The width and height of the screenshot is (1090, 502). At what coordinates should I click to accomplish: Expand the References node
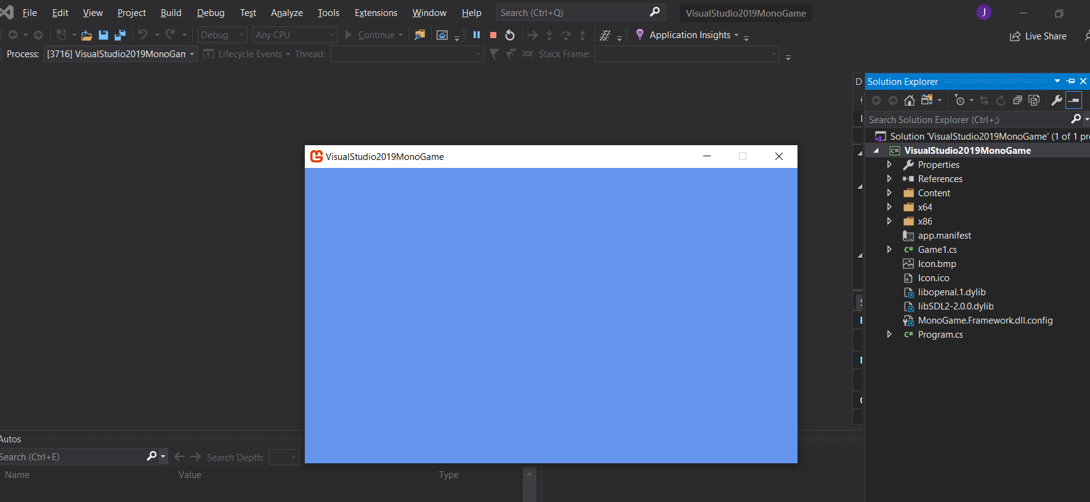[x=889, y=179]
